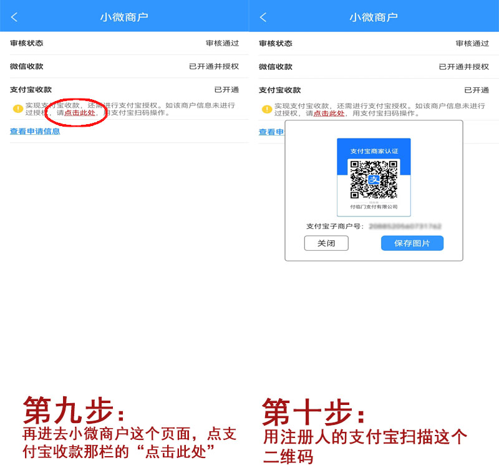
Task: Click 支付宝收款 label on right screen
Action: (279, 90)
